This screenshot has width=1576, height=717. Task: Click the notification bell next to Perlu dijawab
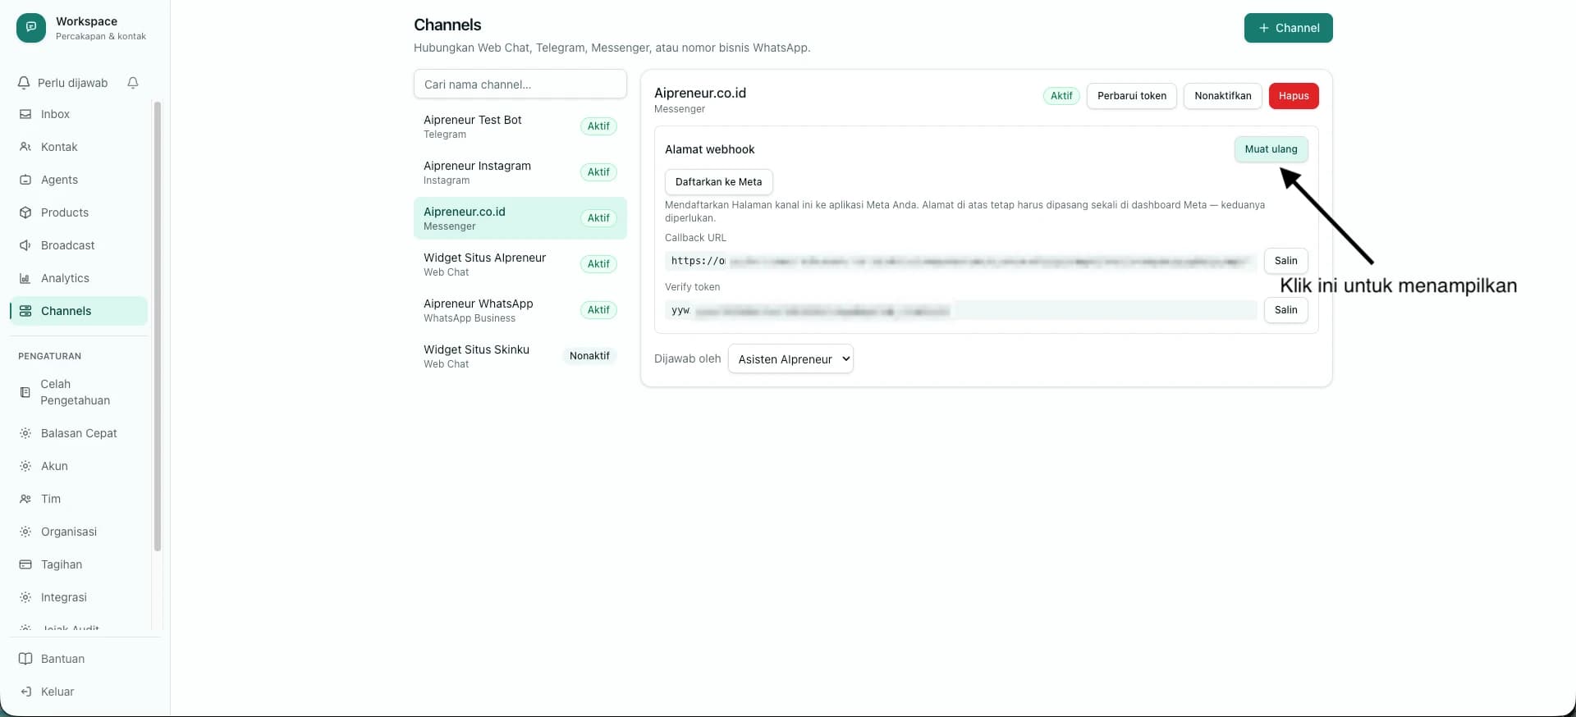pos(133,83)
